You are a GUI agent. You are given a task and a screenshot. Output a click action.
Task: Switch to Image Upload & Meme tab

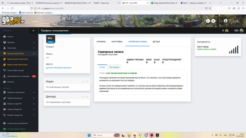point(164,3)
